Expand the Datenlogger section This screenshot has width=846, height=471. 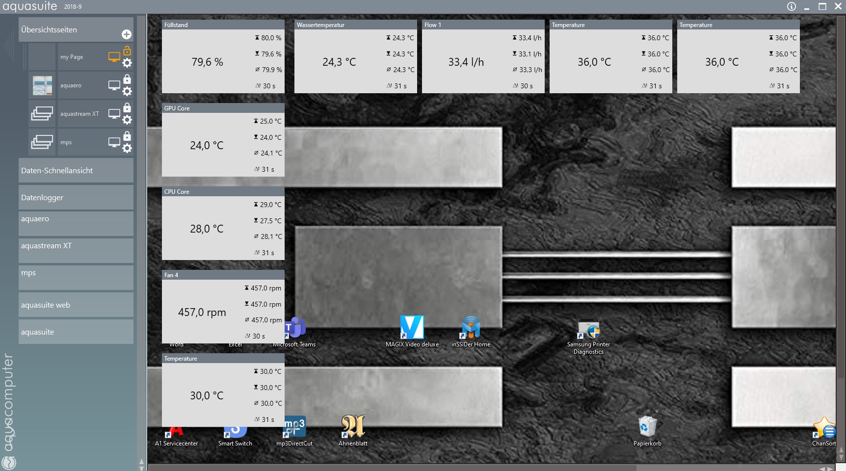[x=76, y=197]
